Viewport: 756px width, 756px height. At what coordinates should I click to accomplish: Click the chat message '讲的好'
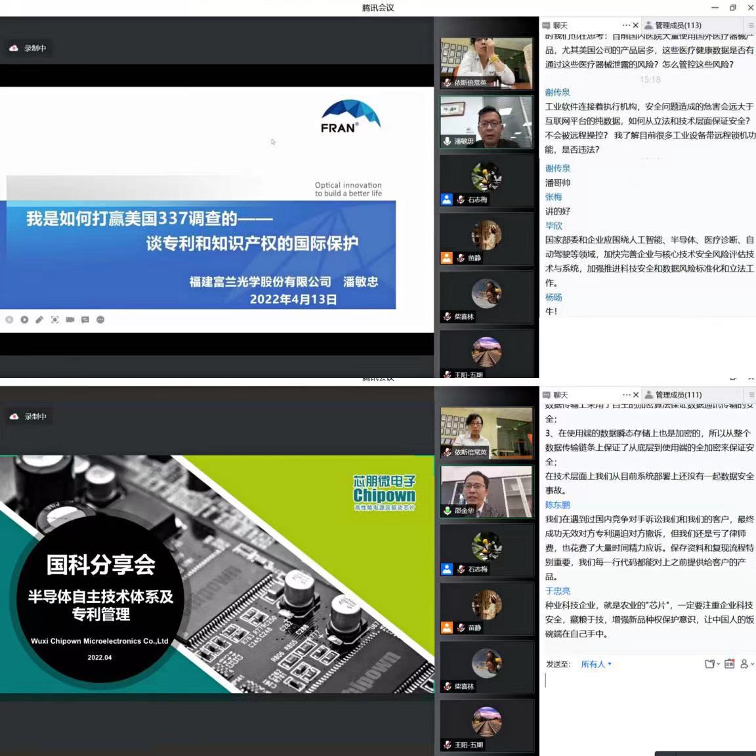point(558,211)
